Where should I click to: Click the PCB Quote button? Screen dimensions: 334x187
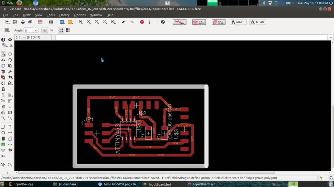tap(199, 22)
